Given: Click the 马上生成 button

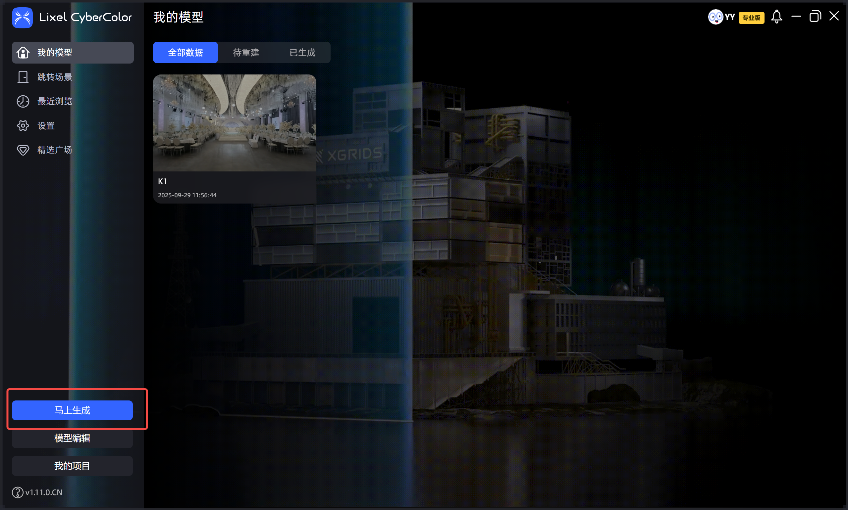Looking at the screenshot, I should click(x=72, y=410).
